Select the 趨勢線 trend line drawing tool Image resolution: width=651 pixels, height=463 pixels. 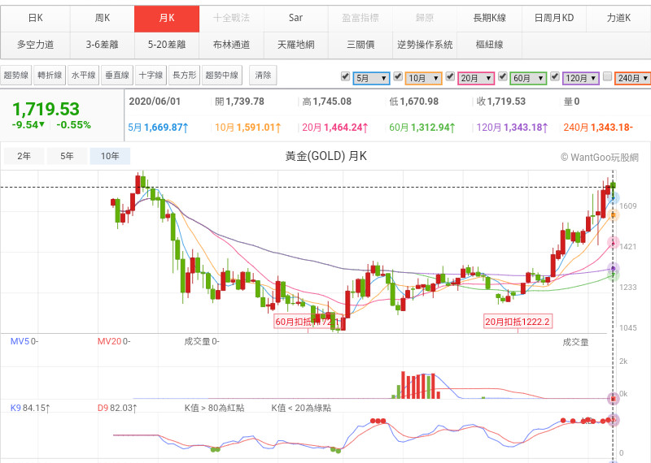click(16, 76)
